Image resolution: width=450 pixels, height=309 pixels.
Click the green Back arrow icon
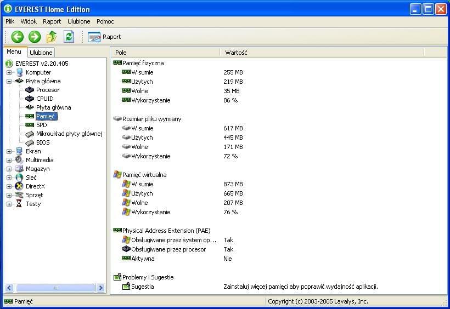[18, 37]
